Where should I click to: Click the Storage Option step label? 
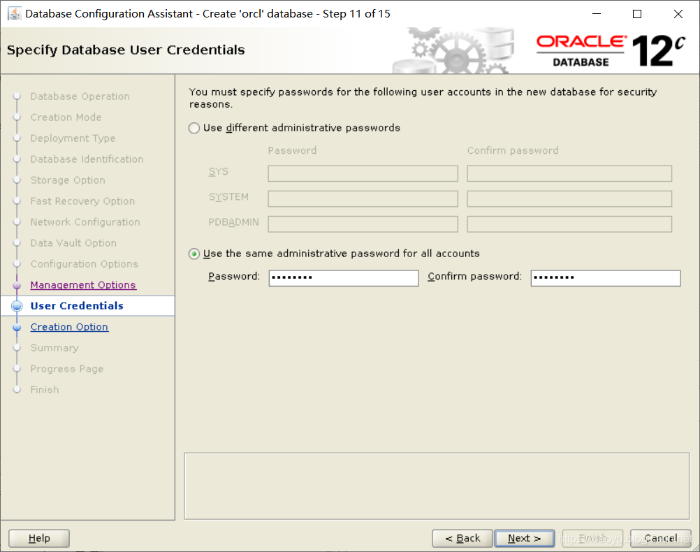coord(68,180)
